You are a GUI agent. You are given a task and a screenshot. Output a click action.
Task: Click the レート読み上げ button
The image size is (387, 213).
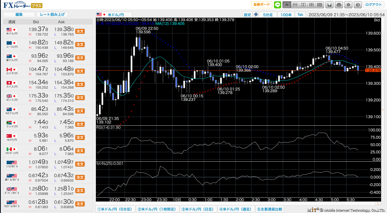pyautogui.click(x=52, y=15)
